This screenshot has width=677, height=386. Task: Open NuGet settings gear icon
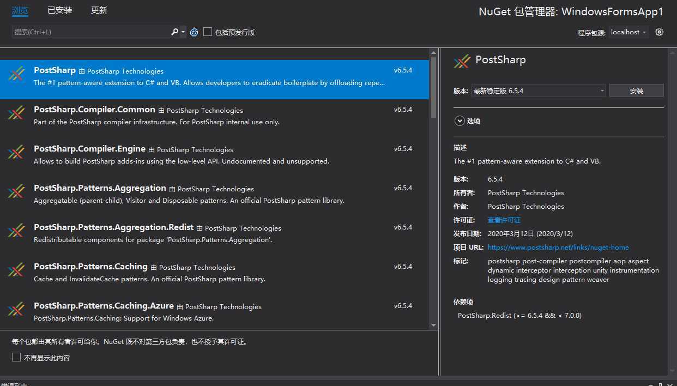coord(660,32)
